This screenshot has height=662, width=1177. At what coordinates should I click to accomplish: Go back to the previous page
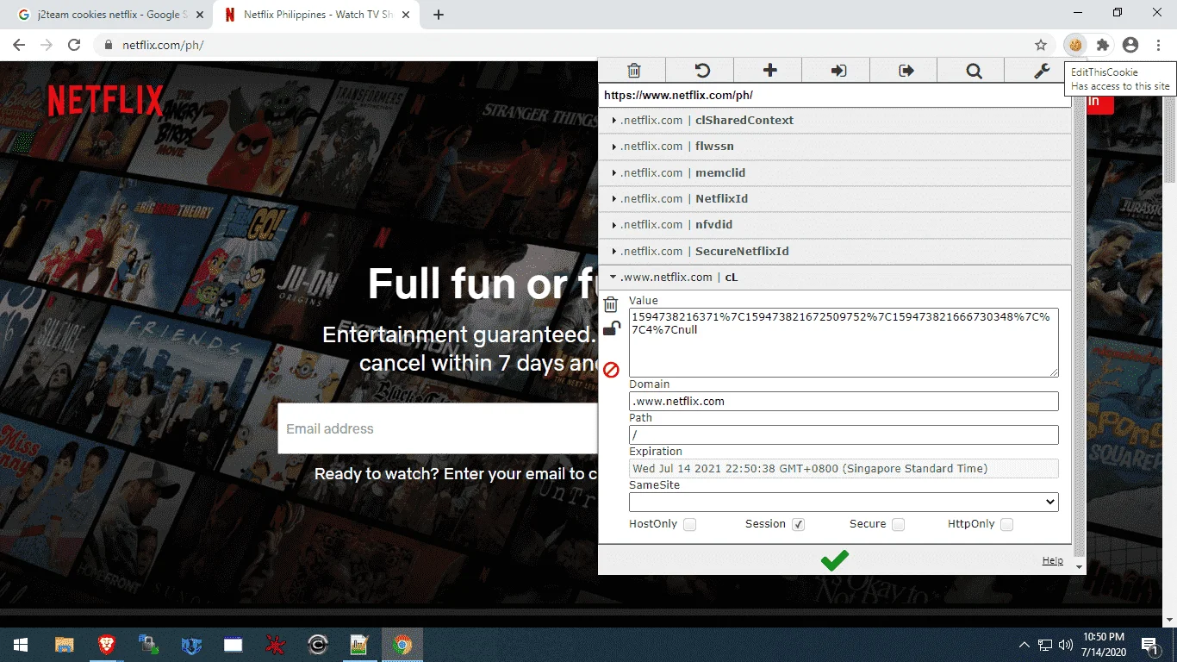coord(20,45)
